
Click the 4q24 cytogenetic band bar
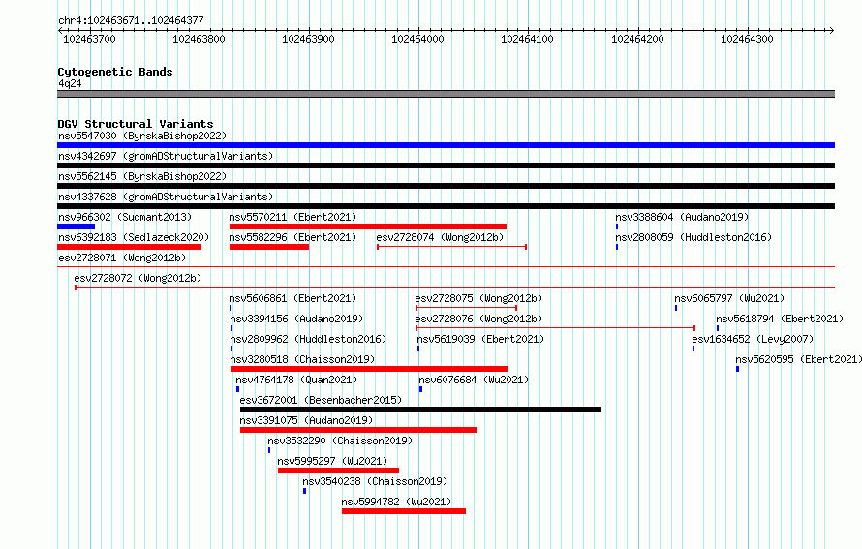(x=446, y=94)
